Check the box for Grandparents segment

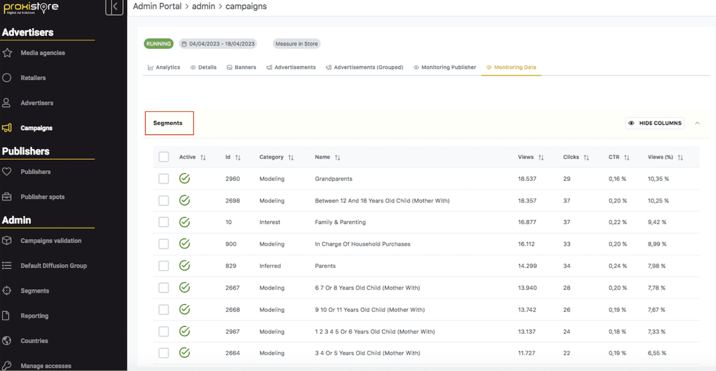(164, 179)
